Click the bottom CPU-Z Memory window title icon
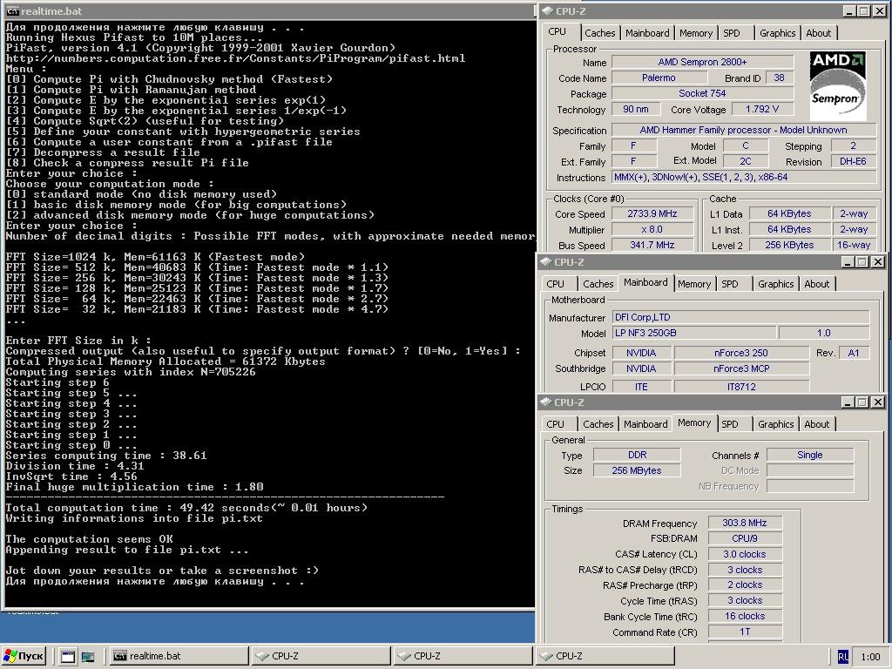892x669 pixels. tap(546, 402)
